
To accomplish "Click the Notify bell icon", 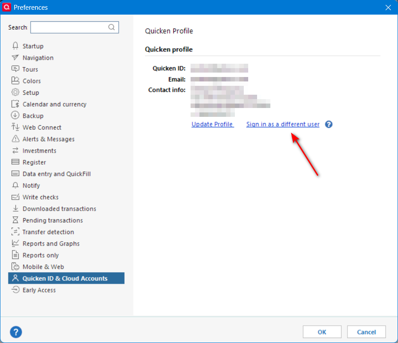I will click(x=15, y=185).
